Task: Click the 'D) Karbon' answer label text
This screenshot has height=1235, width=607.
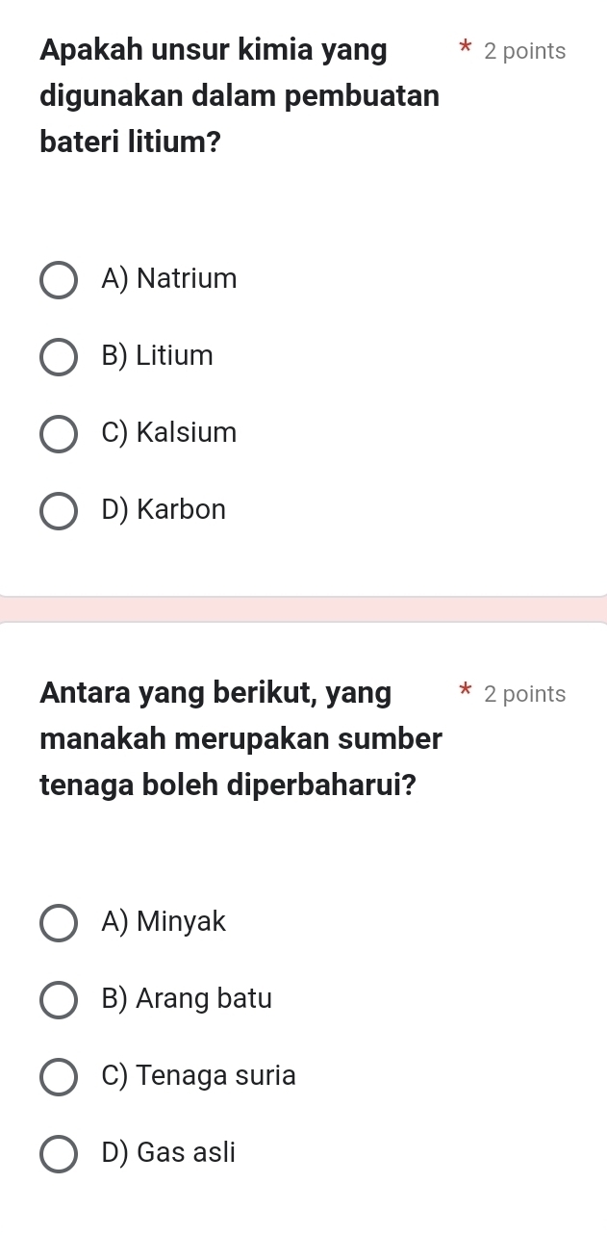Action: (x=164, y=510)
